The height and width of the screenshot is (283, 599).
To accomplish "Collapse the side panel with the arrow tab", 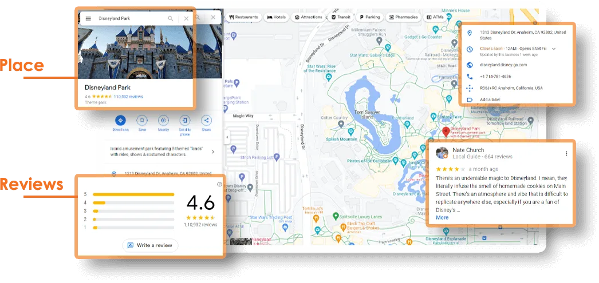I will (x=227, y=137).
